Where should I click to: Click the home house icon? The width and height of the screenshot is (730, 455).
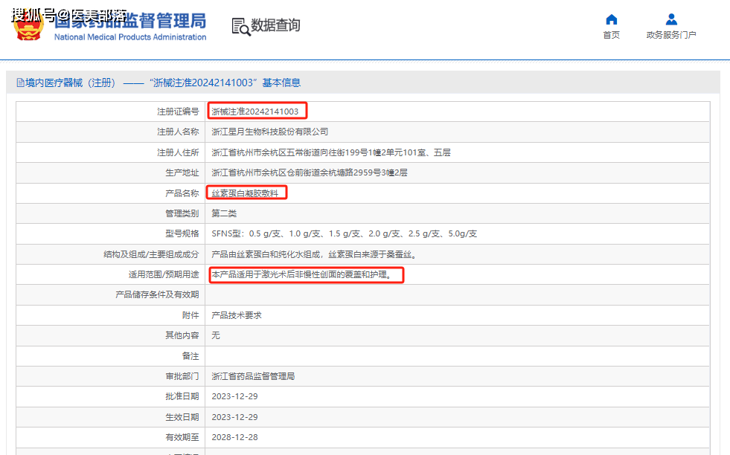tap(611, 19)
